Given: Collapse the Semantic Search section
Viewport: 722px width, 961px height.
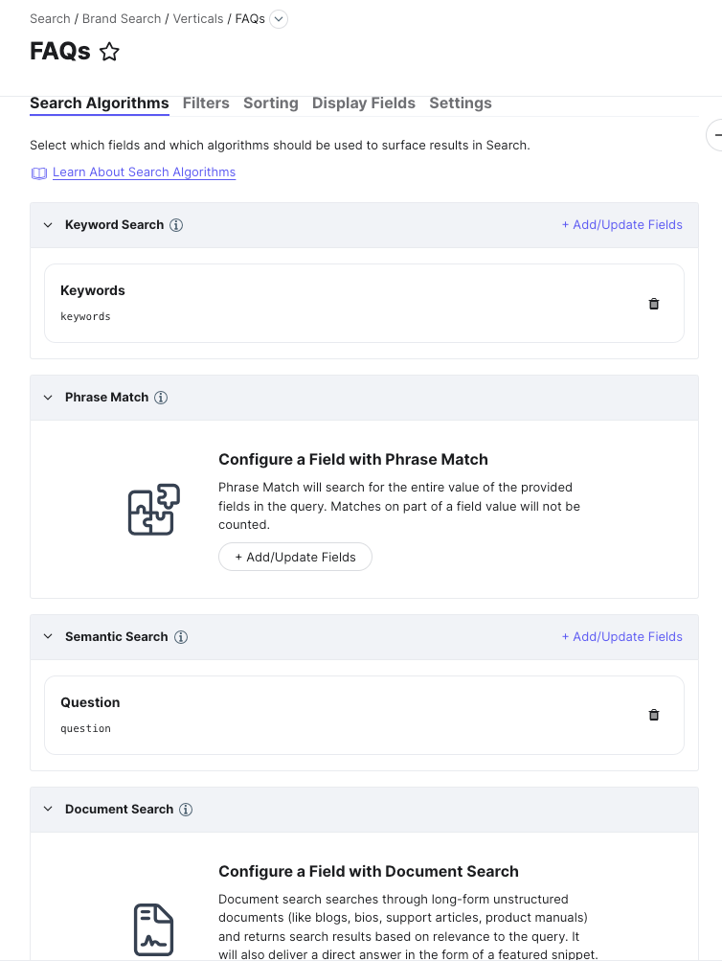Looking at the screenshot, I should coord(48,637).
